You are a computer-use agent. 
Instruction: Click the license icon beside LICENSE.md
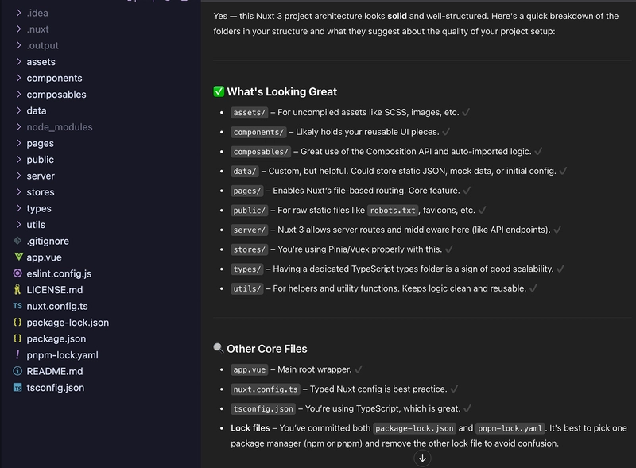point(17,289)
